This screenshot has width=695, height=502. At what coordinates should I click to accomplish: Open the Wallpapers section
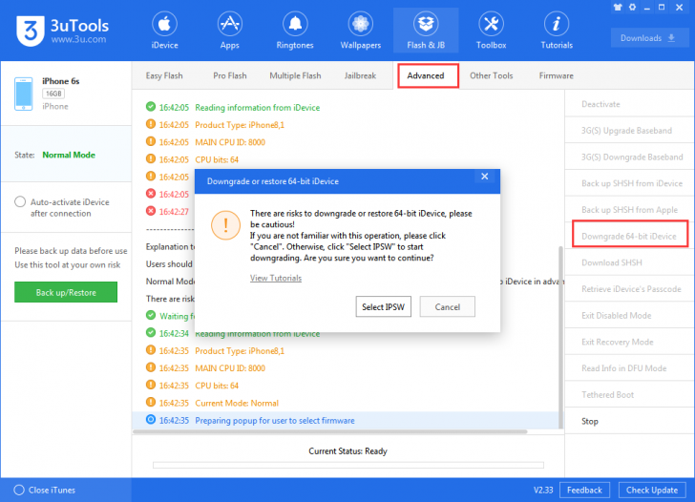click(x=360, y=31)
